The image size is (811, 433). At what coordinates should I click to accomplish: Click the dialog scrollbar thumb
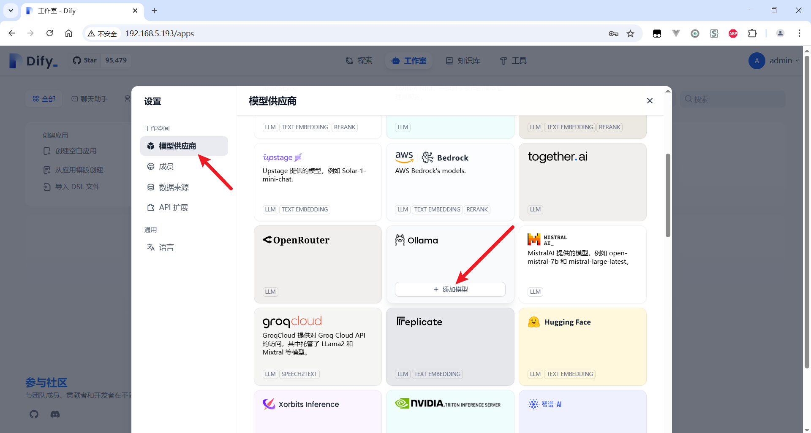pyautogui.click(x=668, y=195)
